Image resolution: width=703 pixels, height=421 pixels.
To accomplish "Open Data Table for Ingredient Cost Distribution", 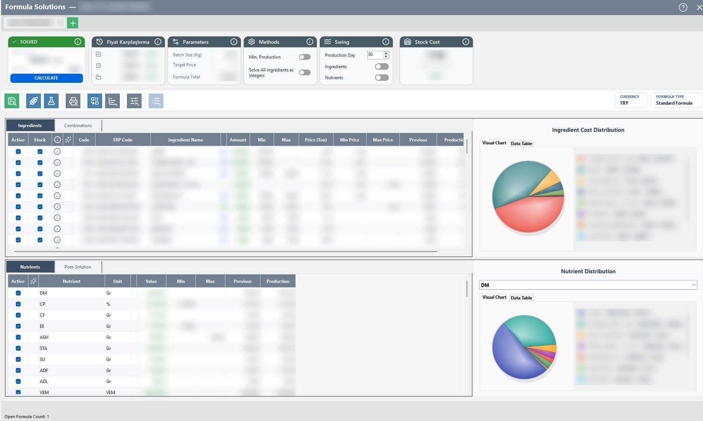I will pos(521,144).
